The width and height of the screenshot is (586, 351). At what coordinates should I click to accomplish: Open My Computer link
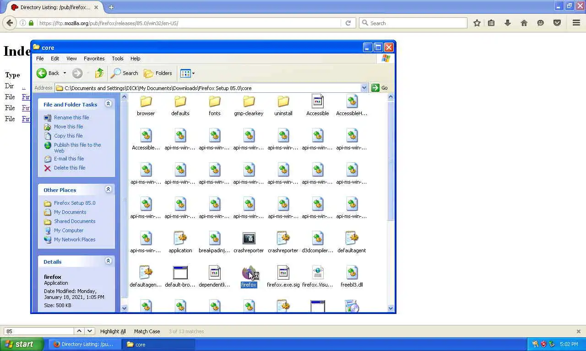click(x=69, y=230)
